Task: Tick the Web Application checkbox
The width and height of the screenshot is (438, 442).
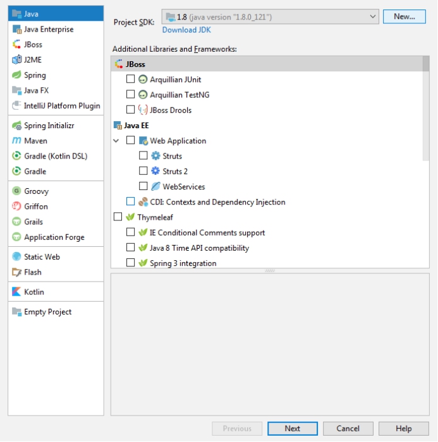Action: [130, 140]
